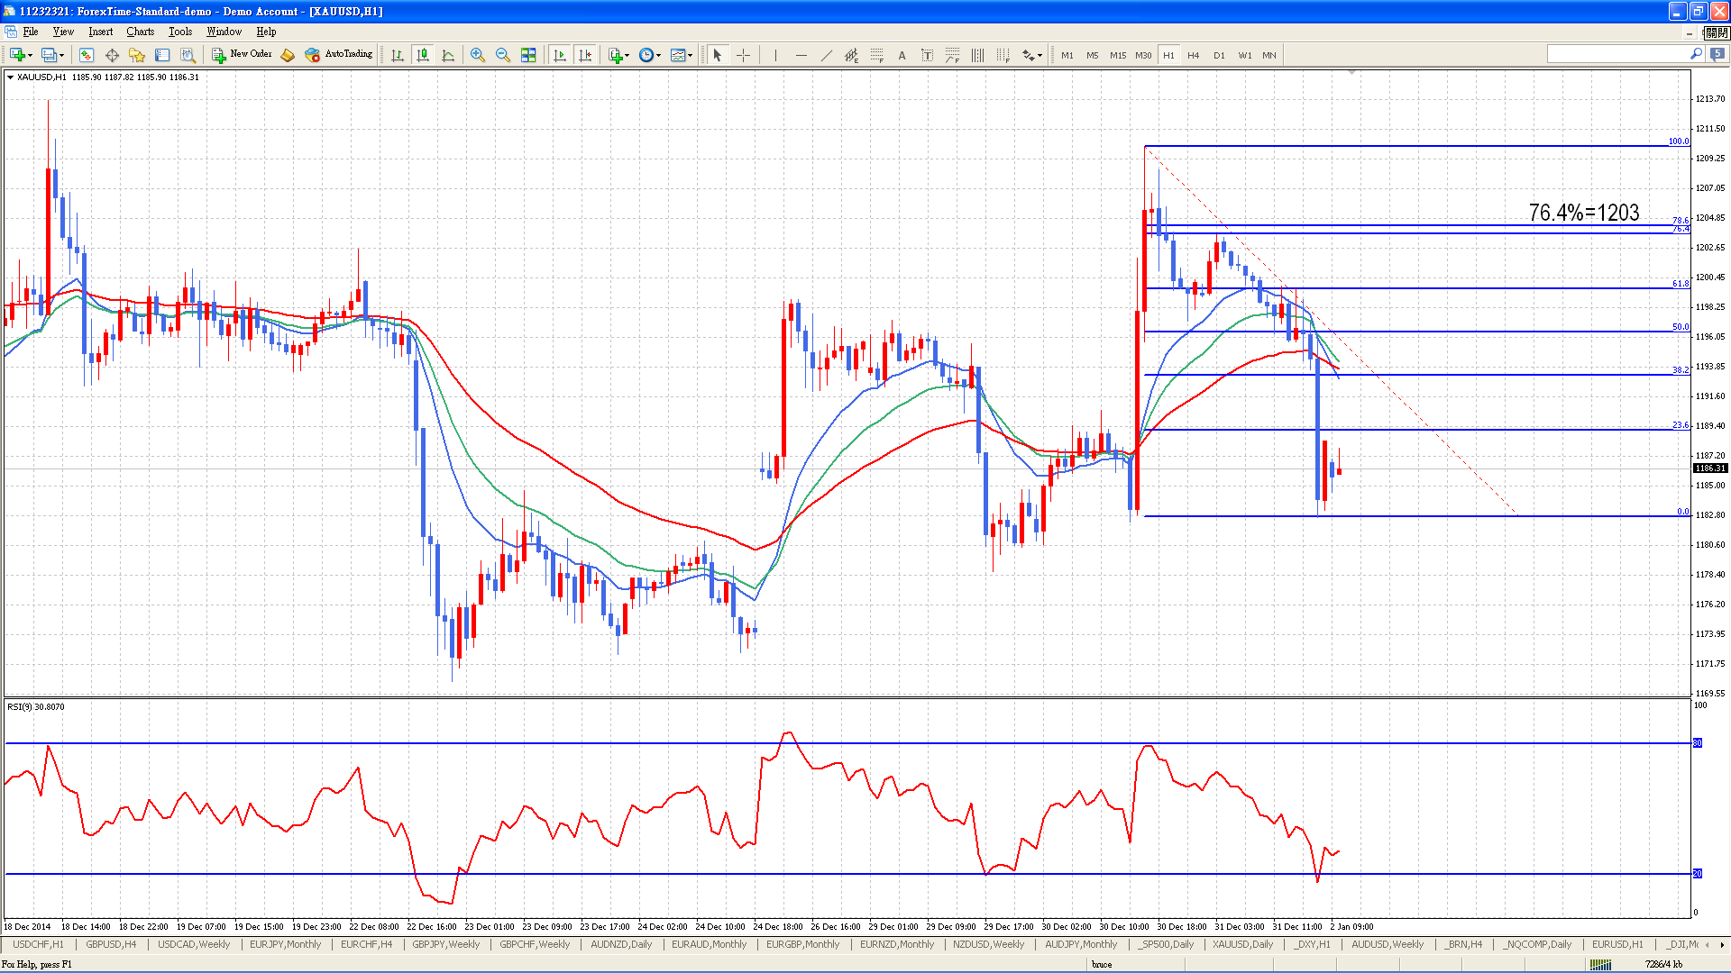The width and height of the screenshot is (1731, 973).
Task: Open the Charts menu
Action: point(140,32)
